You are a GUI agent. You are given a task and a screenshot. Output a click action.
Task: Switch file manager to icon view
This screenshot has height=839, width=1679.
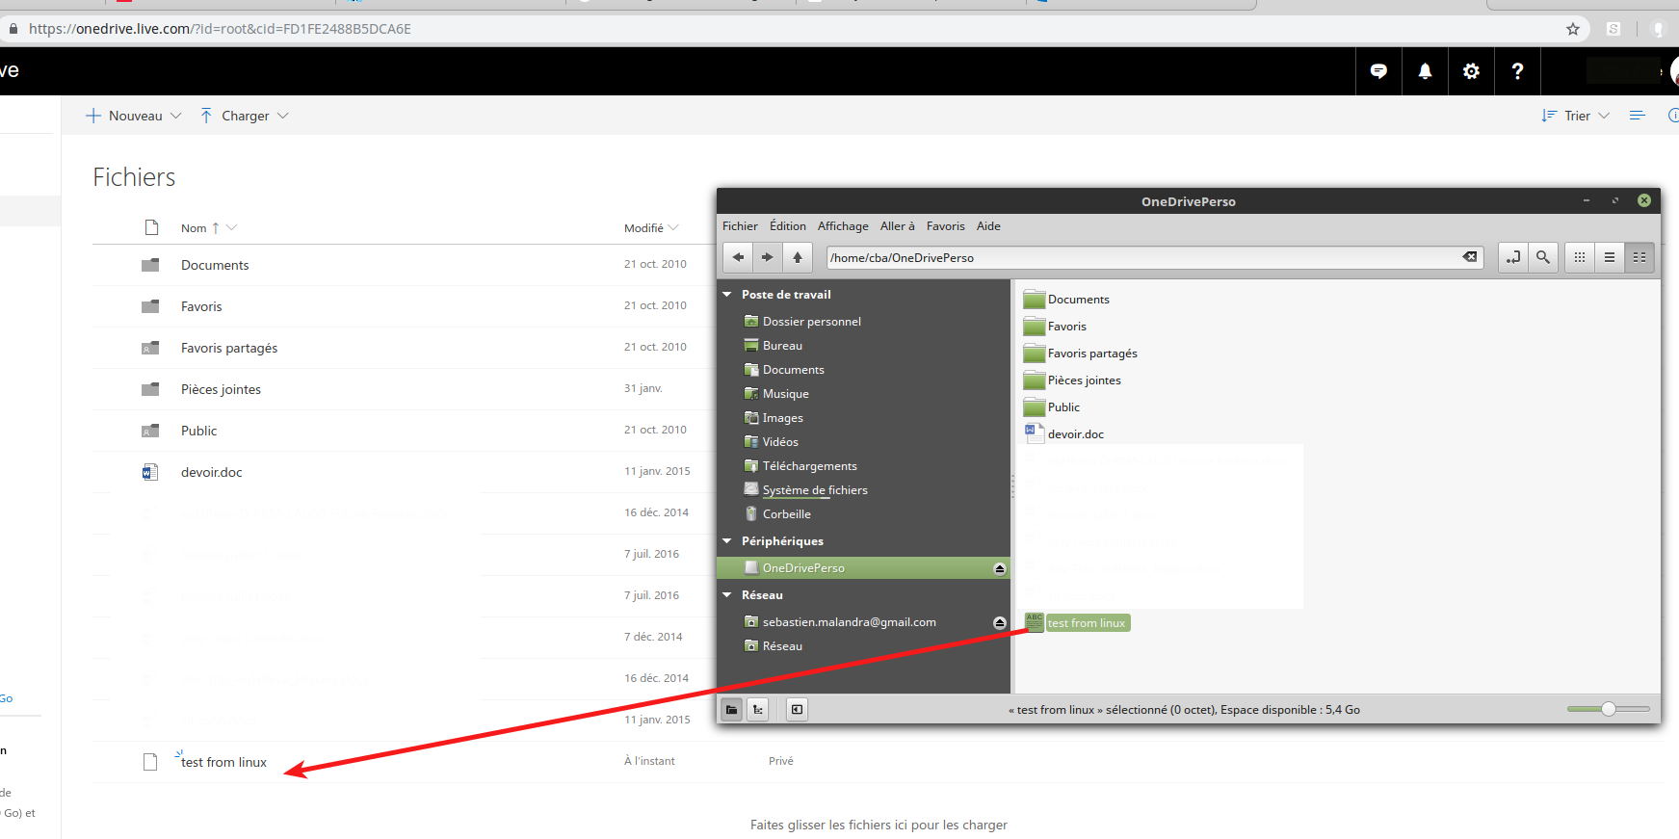1580,257
